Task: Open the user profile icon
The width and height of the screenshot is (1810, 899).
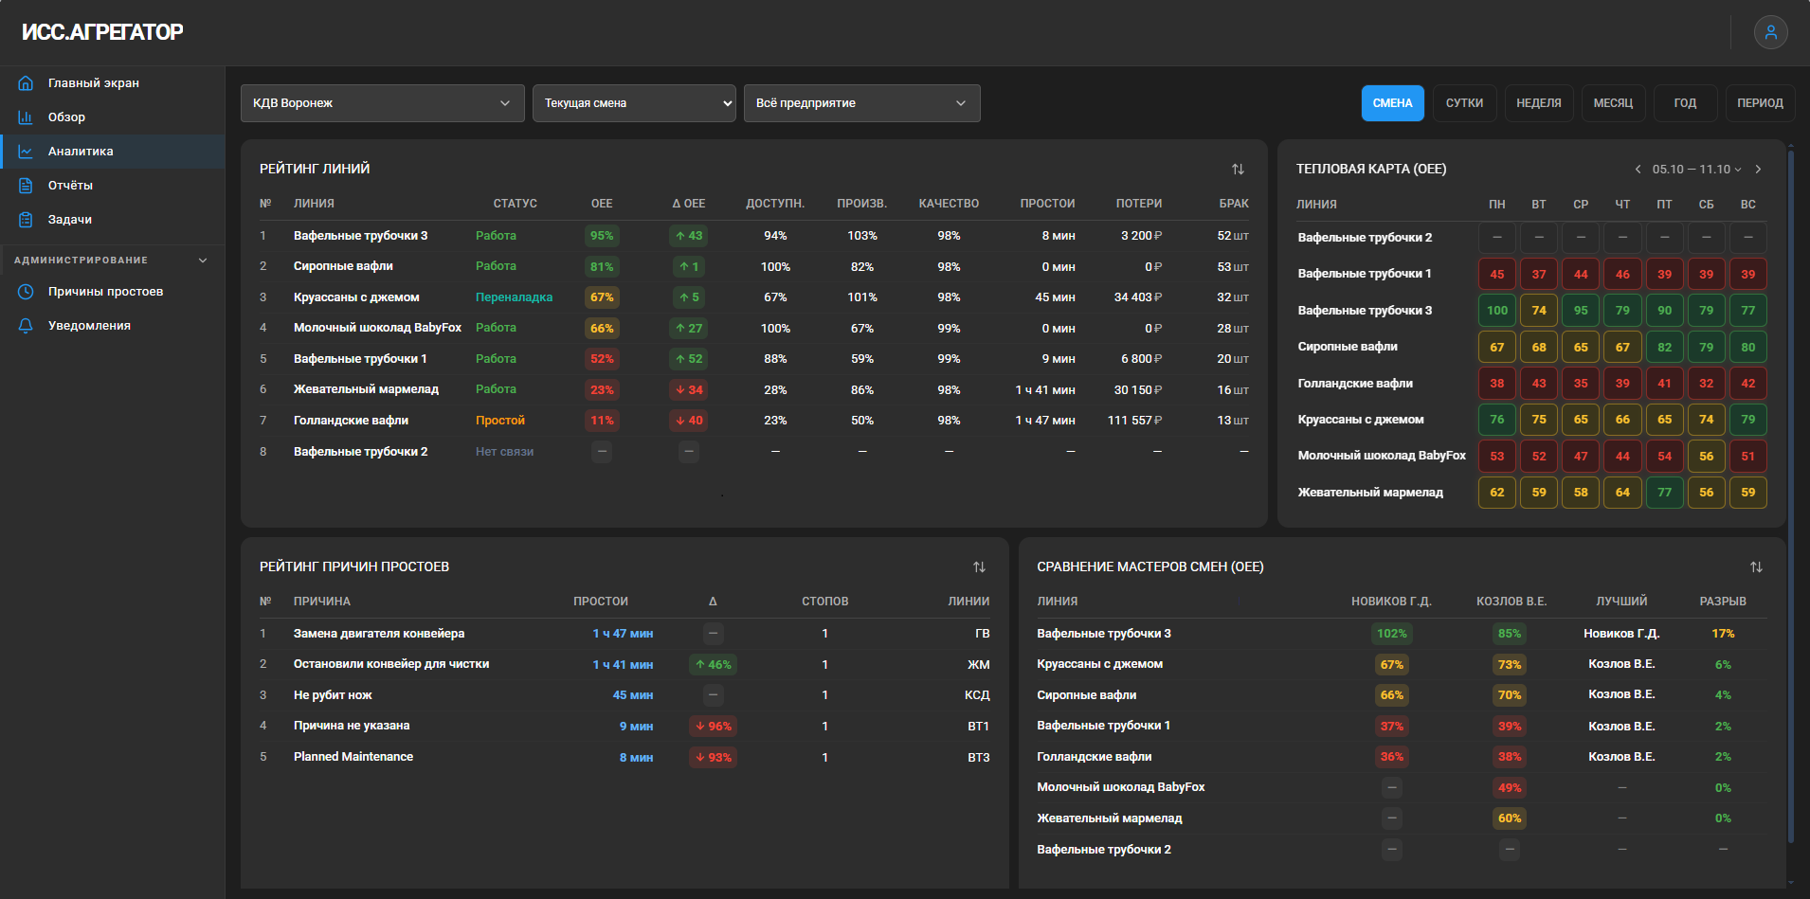Action: (1770, 32)
